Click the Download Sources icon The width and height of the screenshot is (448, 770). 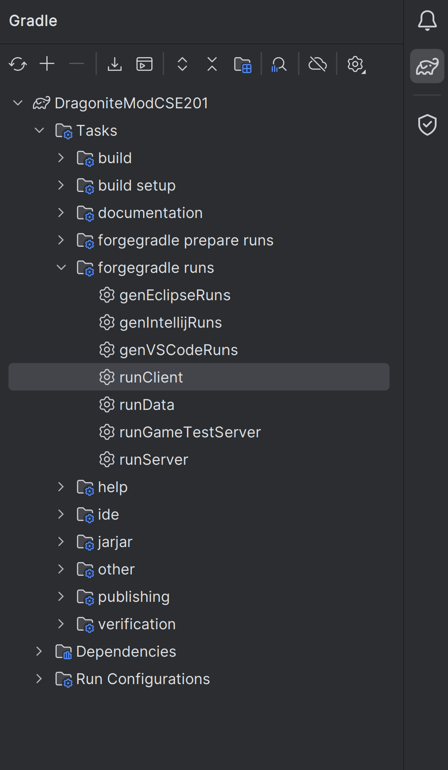point(115,64)
